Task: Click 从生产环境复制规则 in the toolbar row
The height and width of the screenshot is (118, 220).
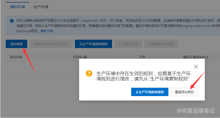Action: [x=93, y=44]
